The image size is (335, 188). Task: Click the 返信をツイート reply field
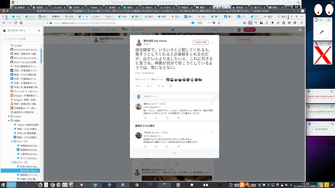tap(178, 96)
